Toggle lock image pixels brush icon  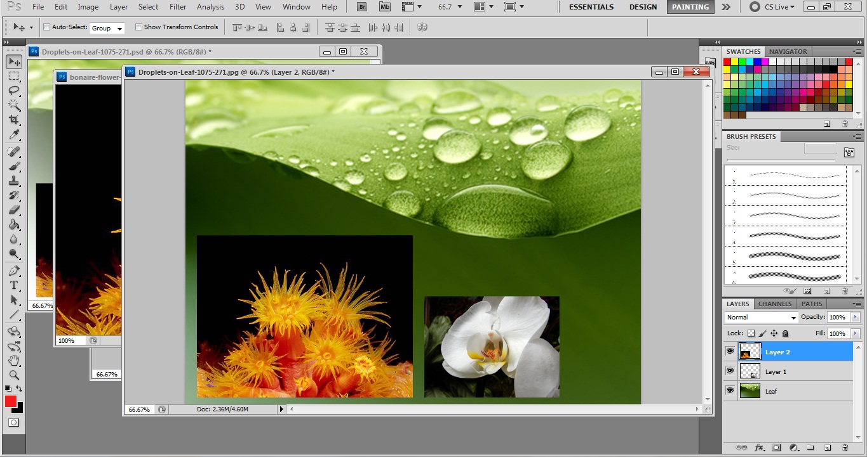tap(762, 333)
